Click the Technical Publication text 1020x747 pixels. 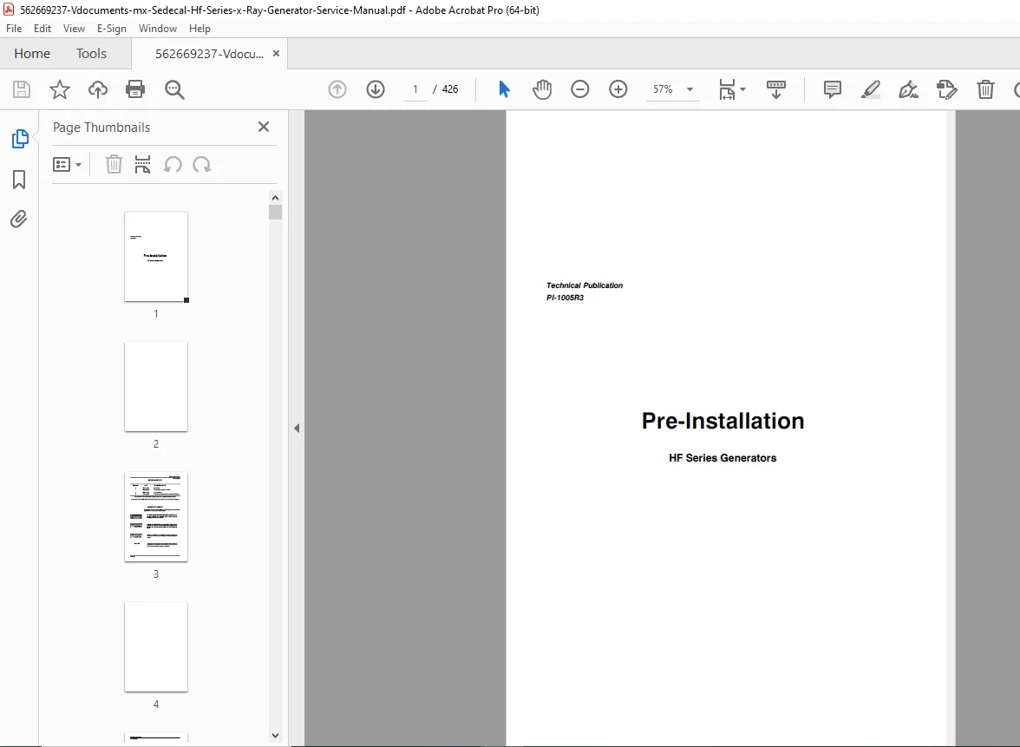pyautogui.click(x=585, y=285)
